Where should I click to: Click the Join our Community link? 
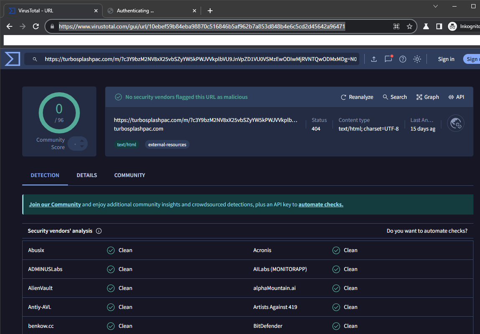click(55, 204)
